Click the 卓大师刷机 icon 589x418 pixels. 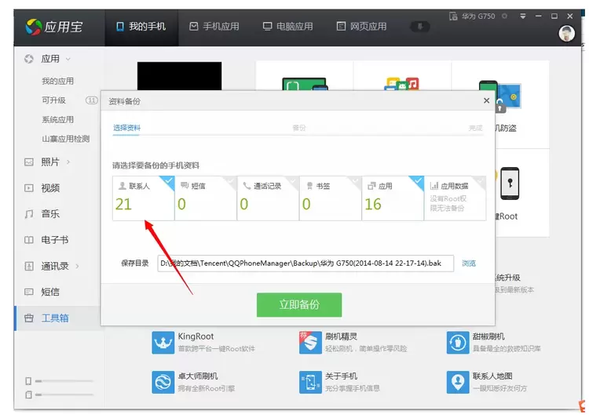[x=163, y=382]
